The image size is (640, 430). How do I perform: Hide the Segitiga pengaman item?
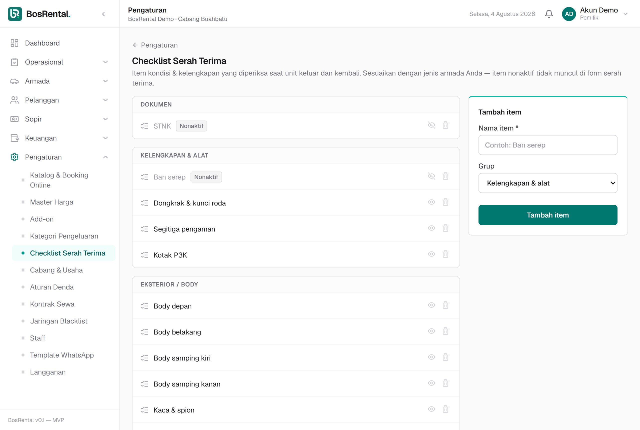pos(431,228)
